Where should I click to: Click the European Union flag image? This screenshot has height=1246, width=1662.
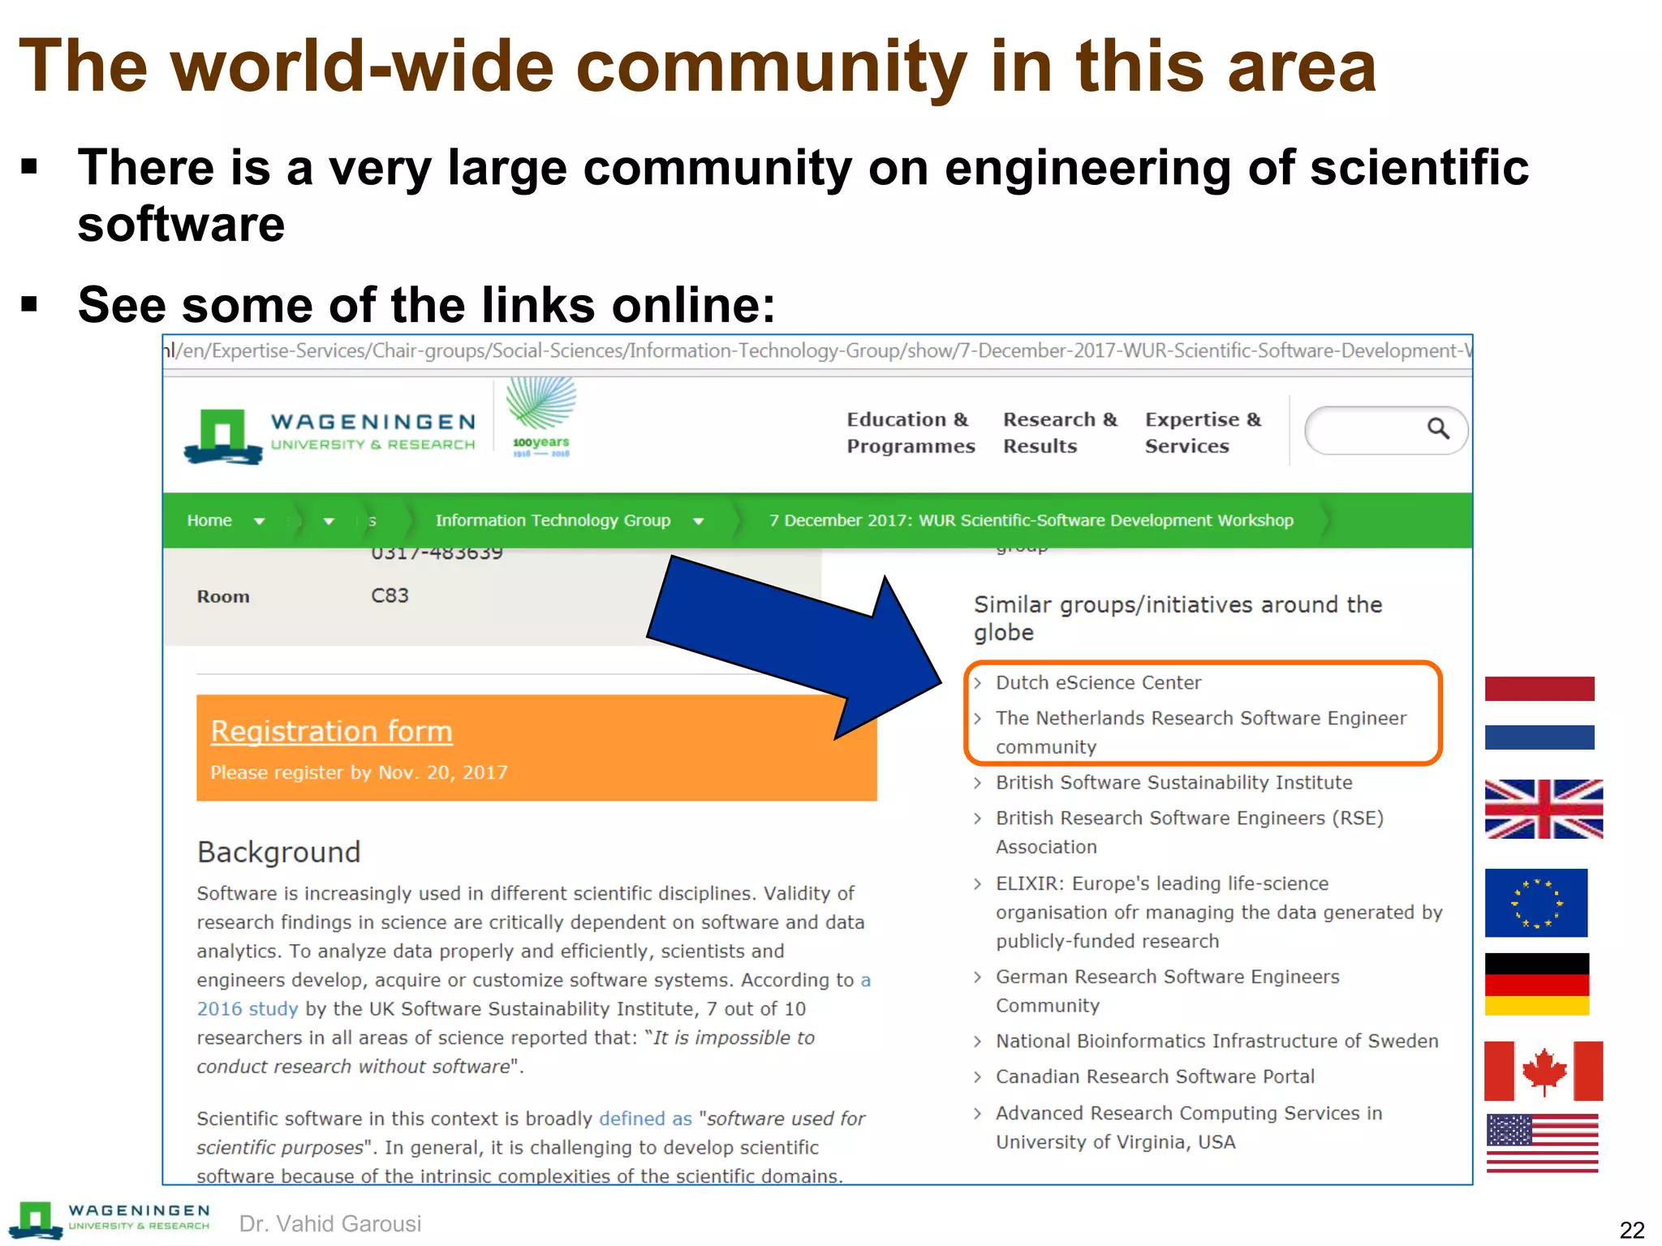point(1535,903)
